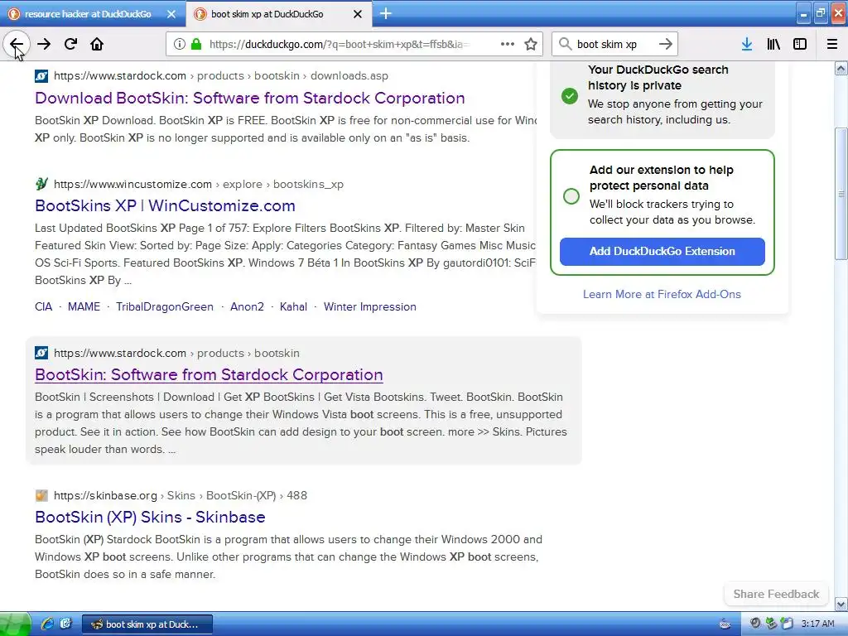Screen dimensions: 848x636
Task: Open the Anon2 sitelink
Action: pyautogui.click(x=247, y=306)
